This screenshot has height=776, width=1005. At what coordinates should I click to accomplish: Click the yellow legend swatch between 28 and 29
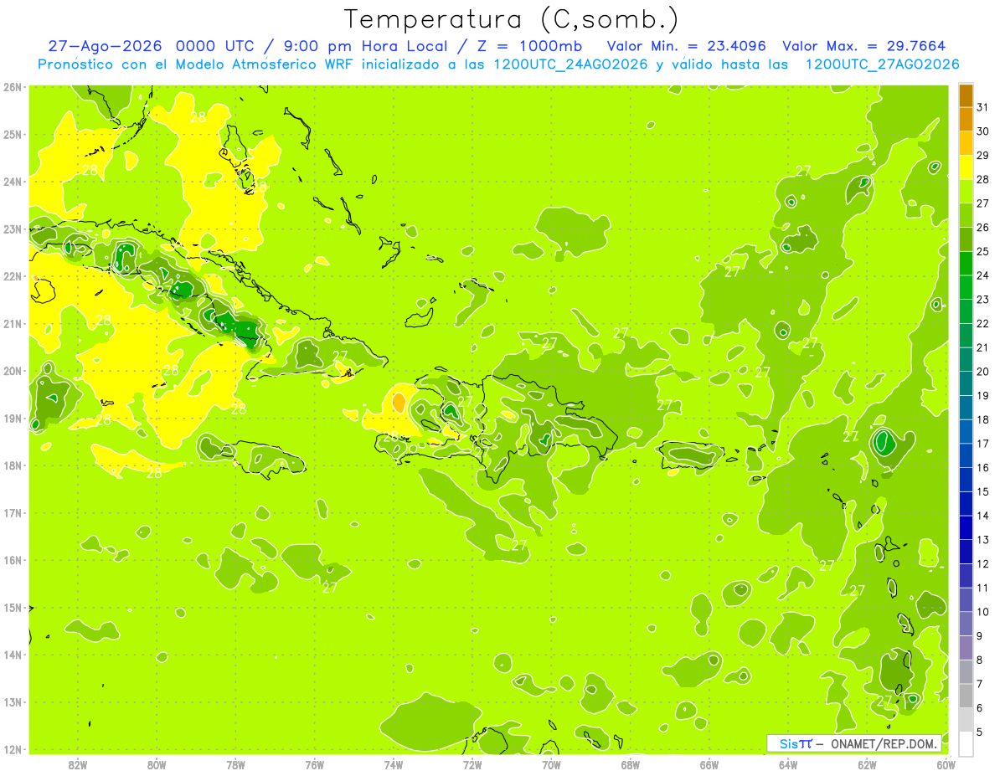coord(966,167)
